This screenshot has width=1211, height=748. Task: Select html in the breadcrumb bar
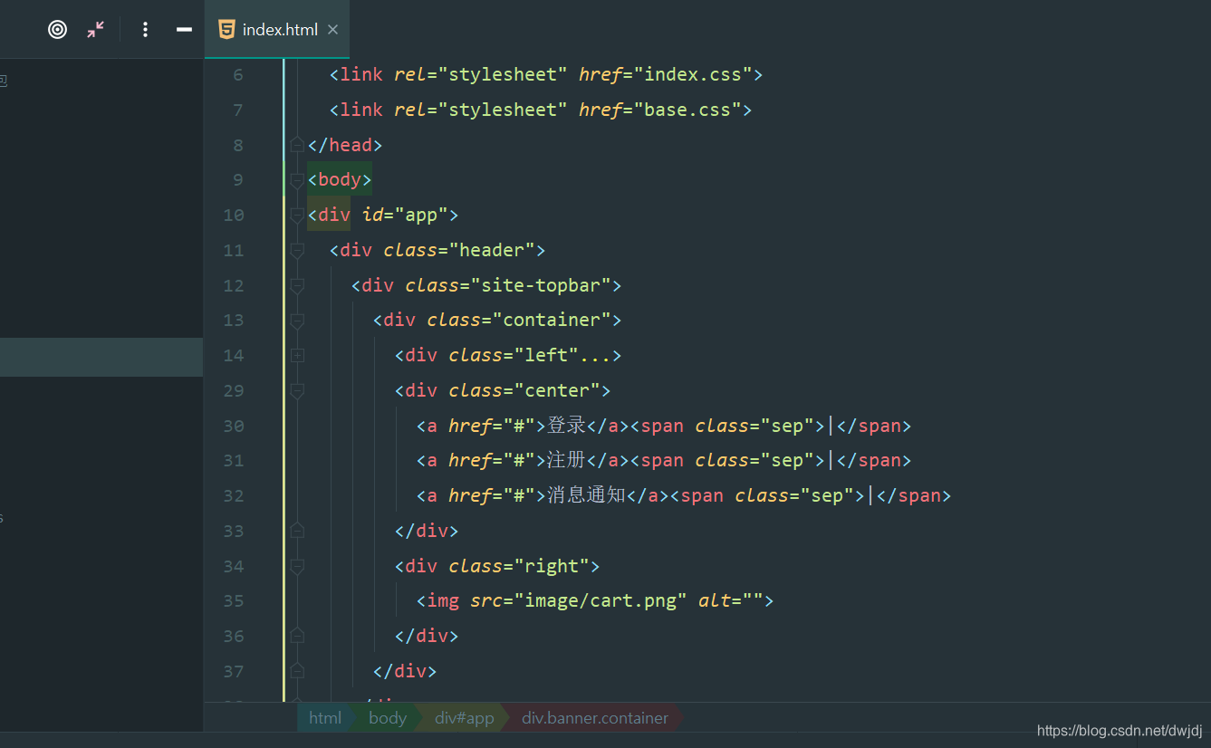pos(325,718)
